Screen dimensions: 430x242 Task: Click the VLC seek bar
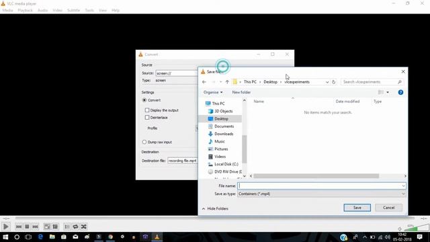(215, 218)
